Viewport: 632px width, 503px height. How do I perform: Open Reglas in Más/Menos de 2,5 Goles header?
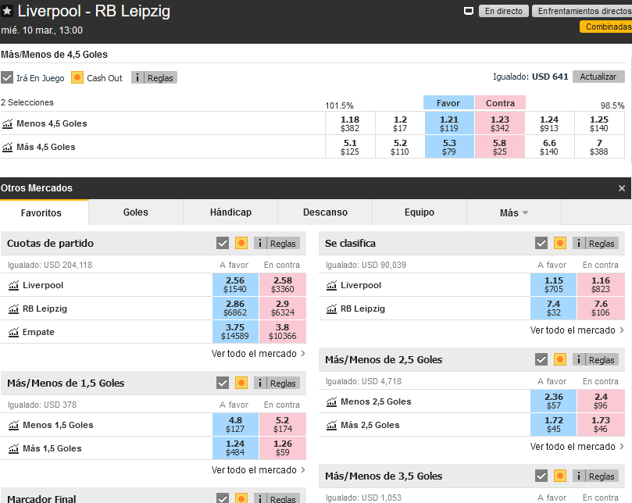pos(596,360)
